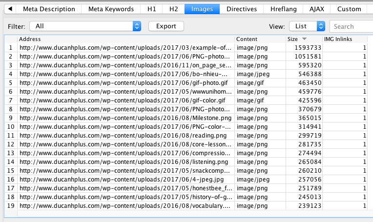
Task: Open the H1 tab
Action: pos(151,9)
